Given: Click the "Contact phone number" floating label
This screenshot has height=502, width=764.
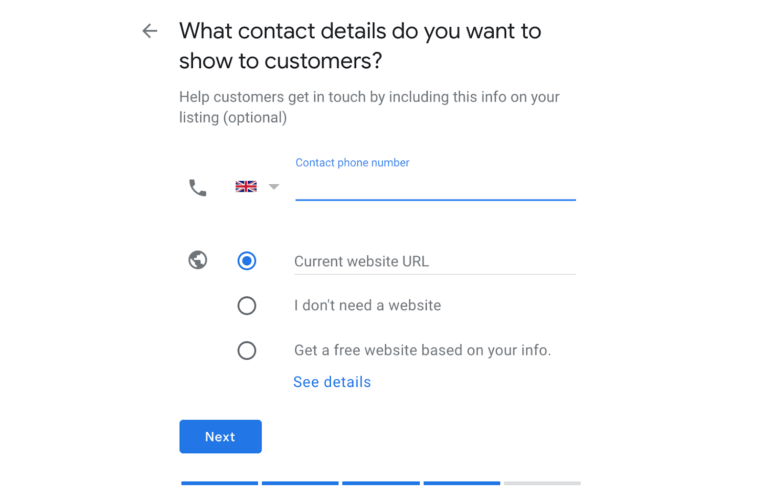Looking at the screenshot, I should 352,163.
